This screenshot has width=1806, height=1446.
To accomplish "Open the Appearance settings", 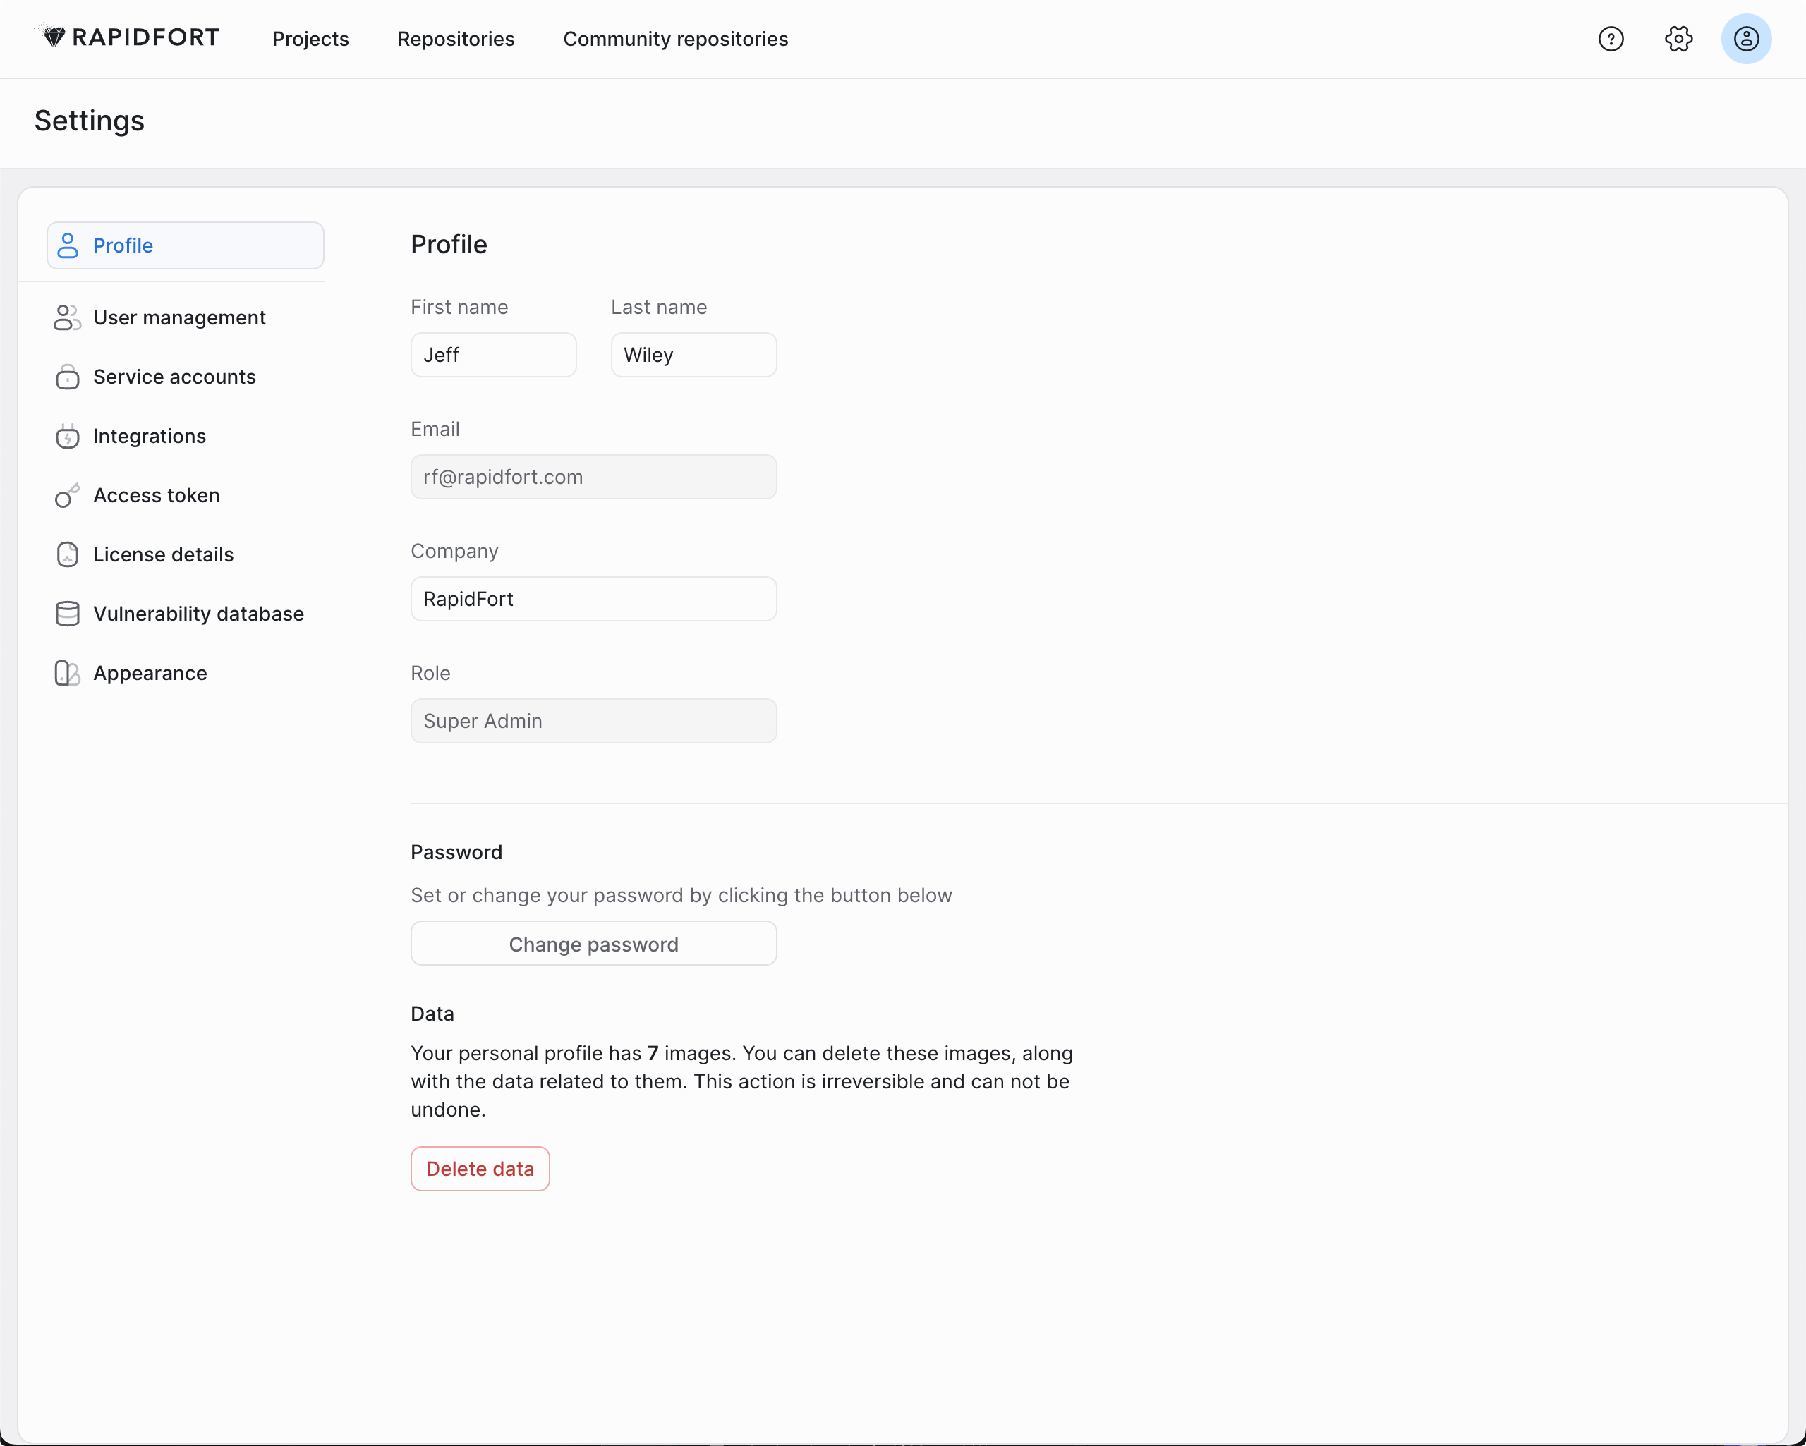I will (185, 673).
